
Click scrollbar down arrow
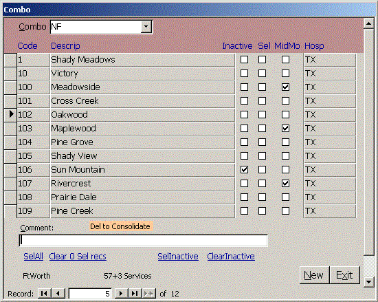coord(368,282)
